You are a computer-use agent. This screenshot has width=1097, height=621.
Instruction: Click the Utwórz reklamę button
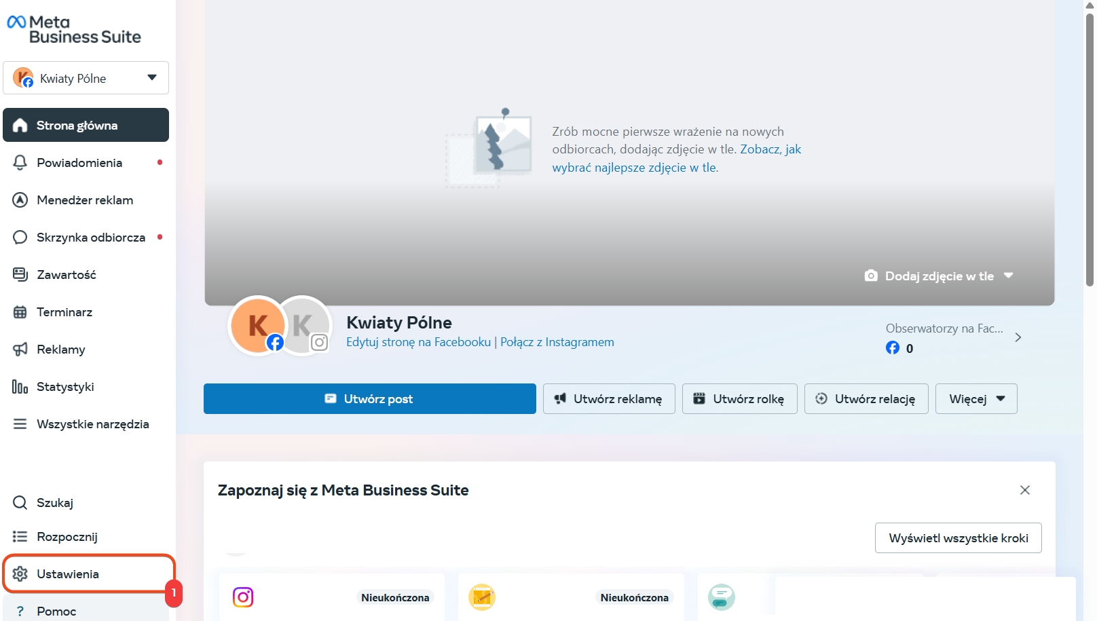coord(609,398)
